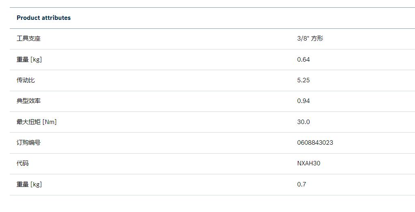Click the 0.64 weight value
Screen dimensions: 415x212
point(303,60)
